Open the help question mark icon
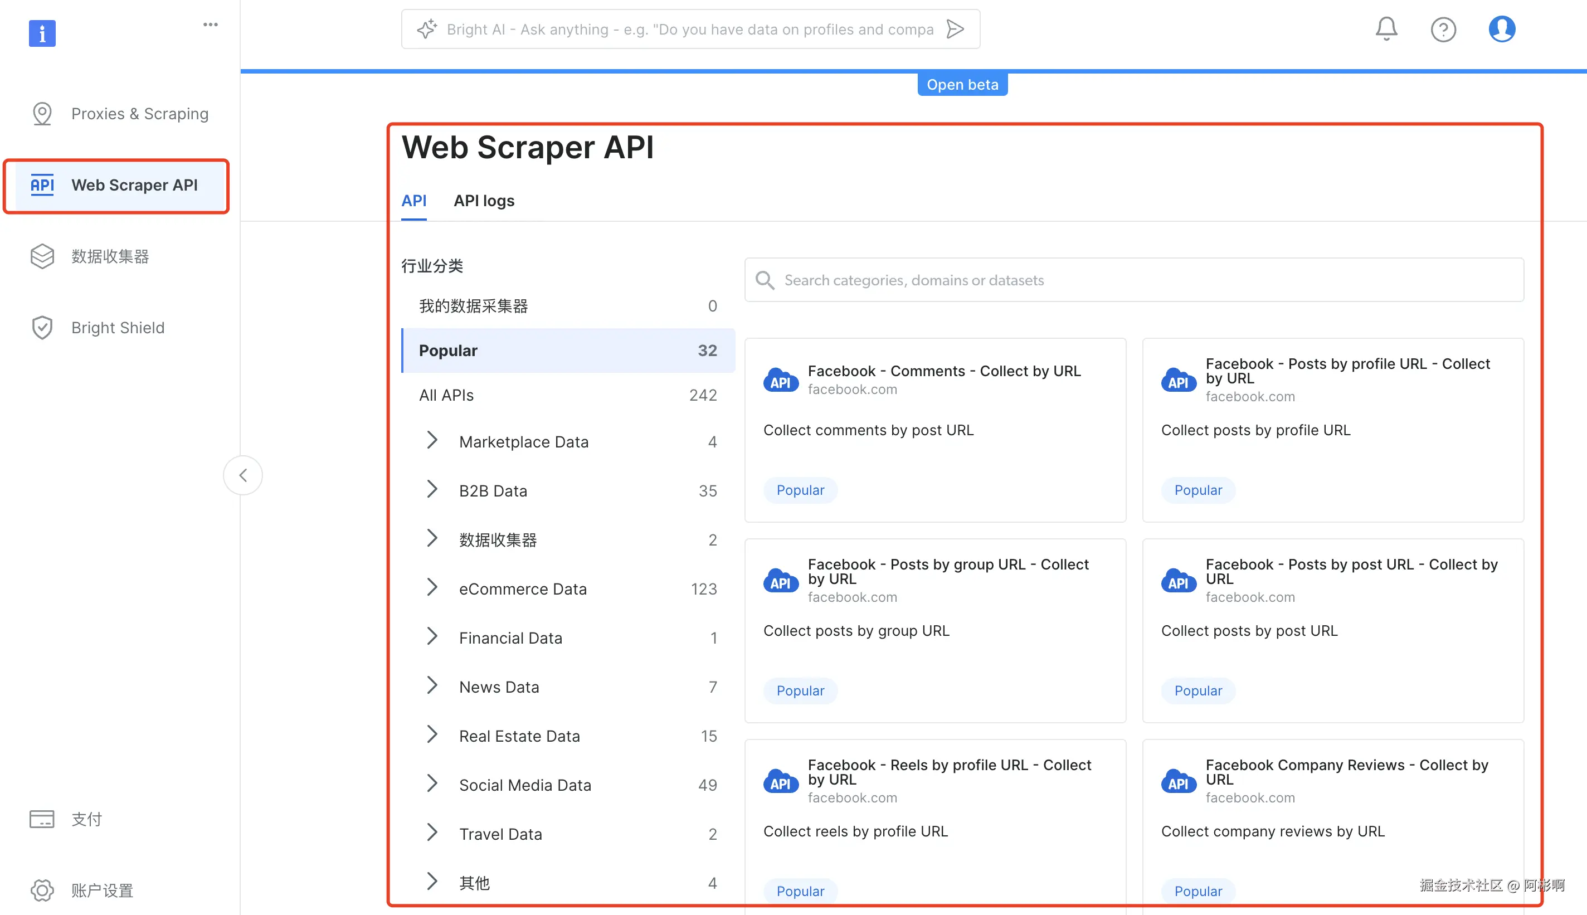Screen dimensions: 1587x915 tap(1443, 30)
